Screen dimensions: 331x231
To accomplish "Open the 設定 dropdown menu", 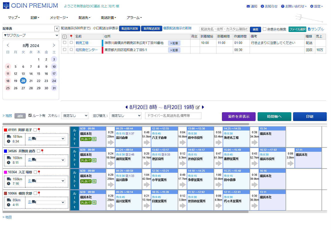I will (x=316, y=6).
